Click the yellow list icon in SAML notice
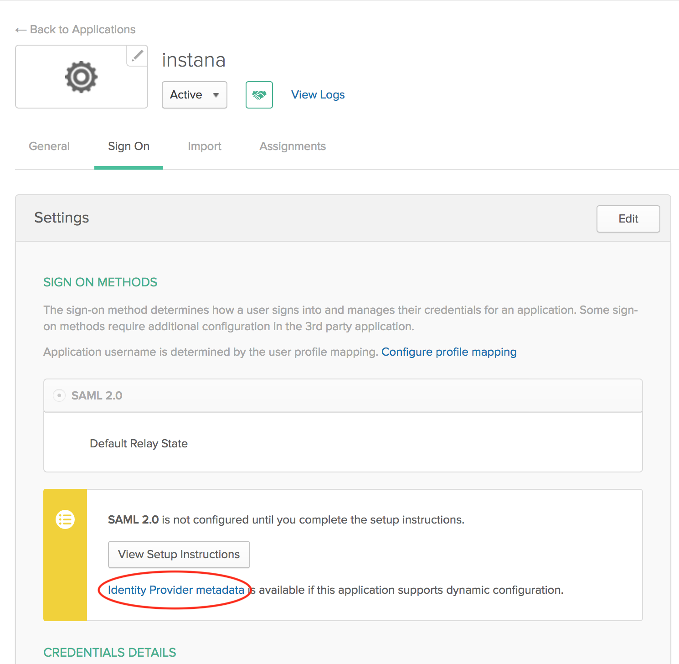 [65, 519]
